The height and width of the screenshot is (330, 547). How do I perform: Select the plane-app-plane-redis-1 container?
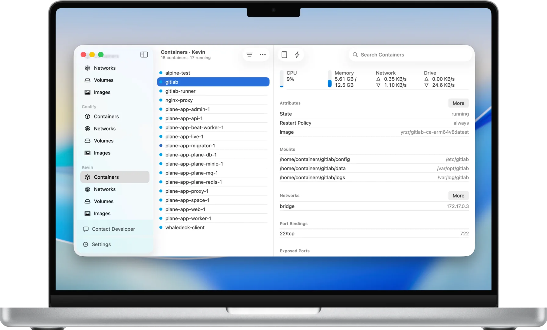[194, 182]
